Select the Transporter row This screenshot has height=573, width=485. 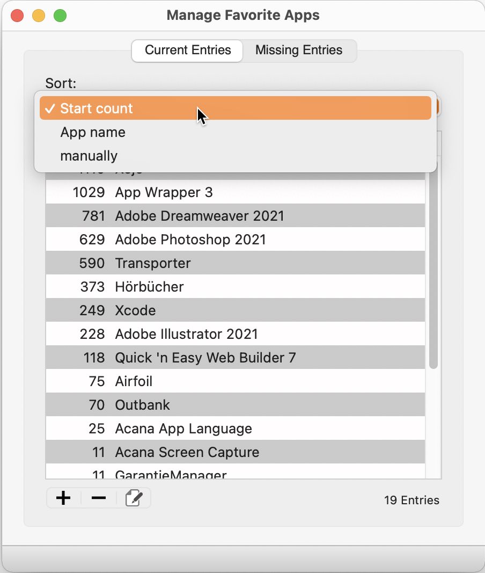(235, 263)
